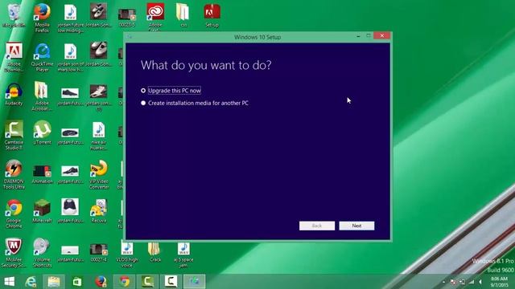
Task: Choose 'Create installation media for another PC' radio
Action: tap(143, 103)
